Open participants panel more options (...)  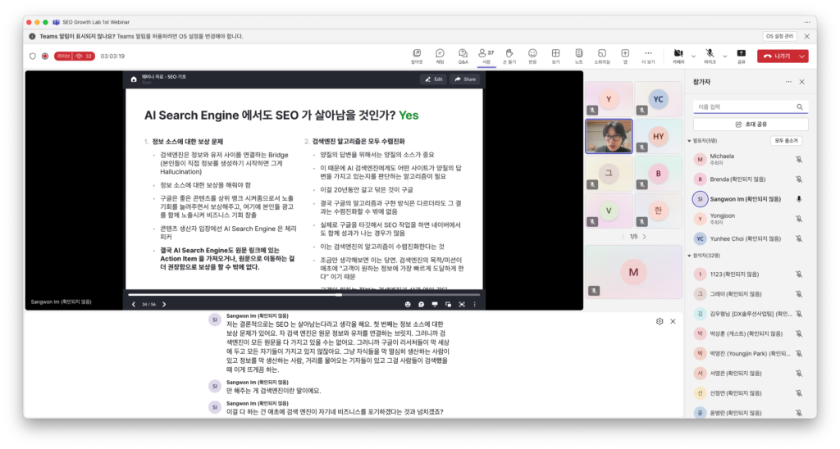[788, 82]
